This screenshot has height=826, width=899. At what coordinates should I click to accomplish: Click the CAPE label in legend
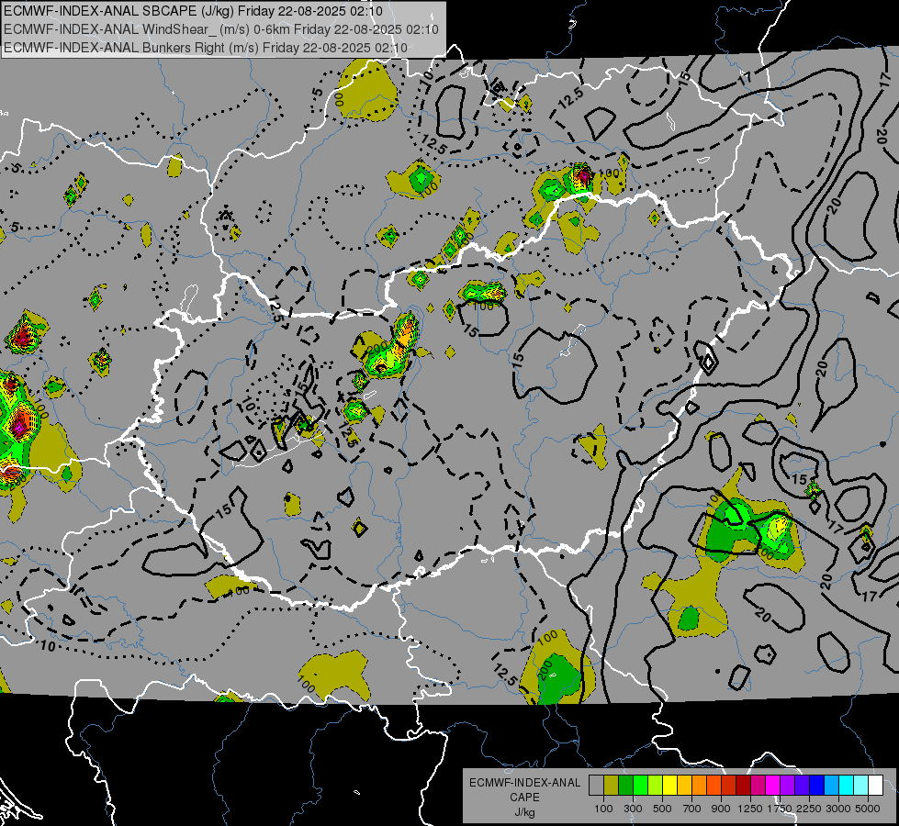(524, 798)
